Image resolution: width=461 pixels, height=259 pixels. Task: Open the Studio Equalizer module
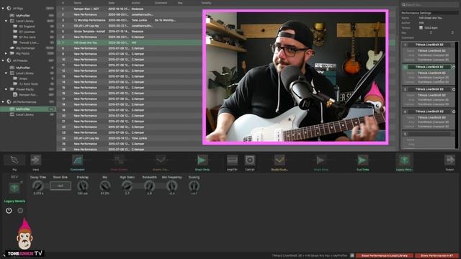[x=279, y=160]
